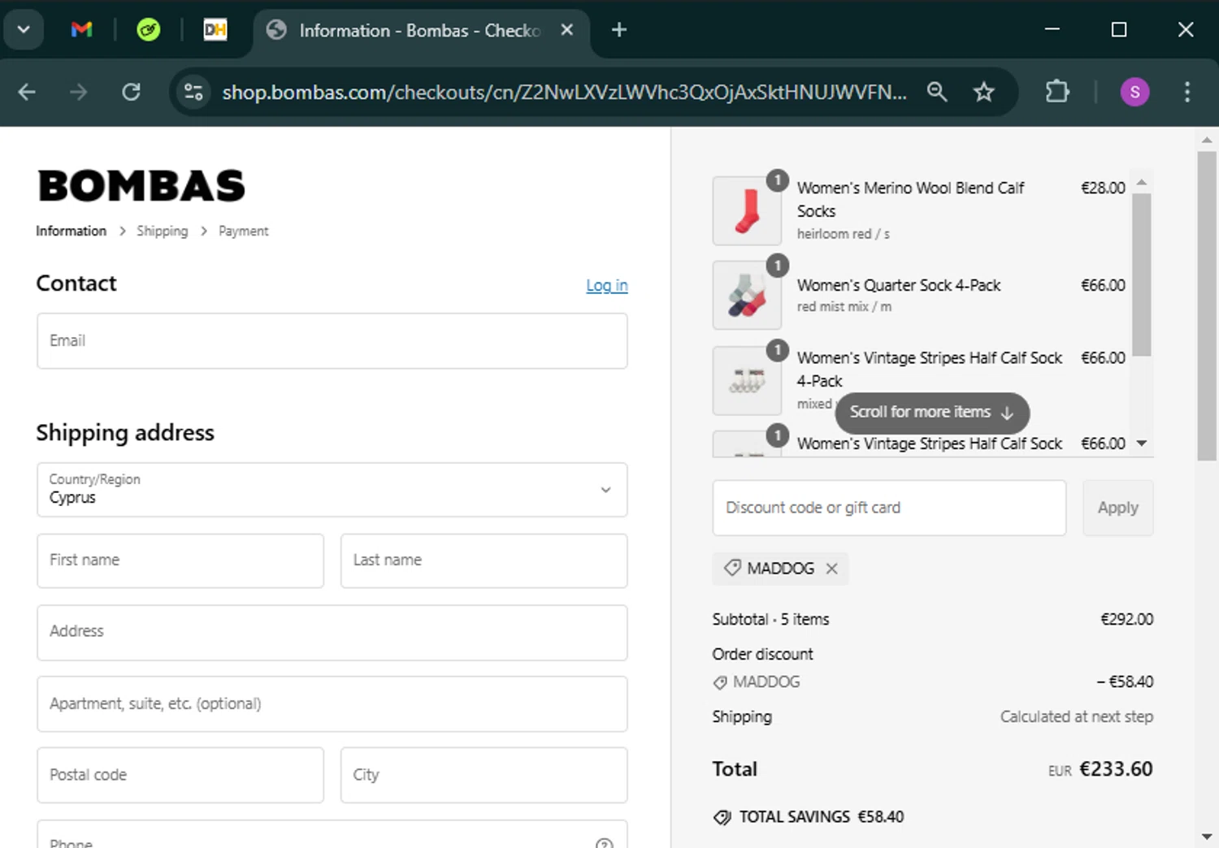Focus the Postal code field

[180, 775]
